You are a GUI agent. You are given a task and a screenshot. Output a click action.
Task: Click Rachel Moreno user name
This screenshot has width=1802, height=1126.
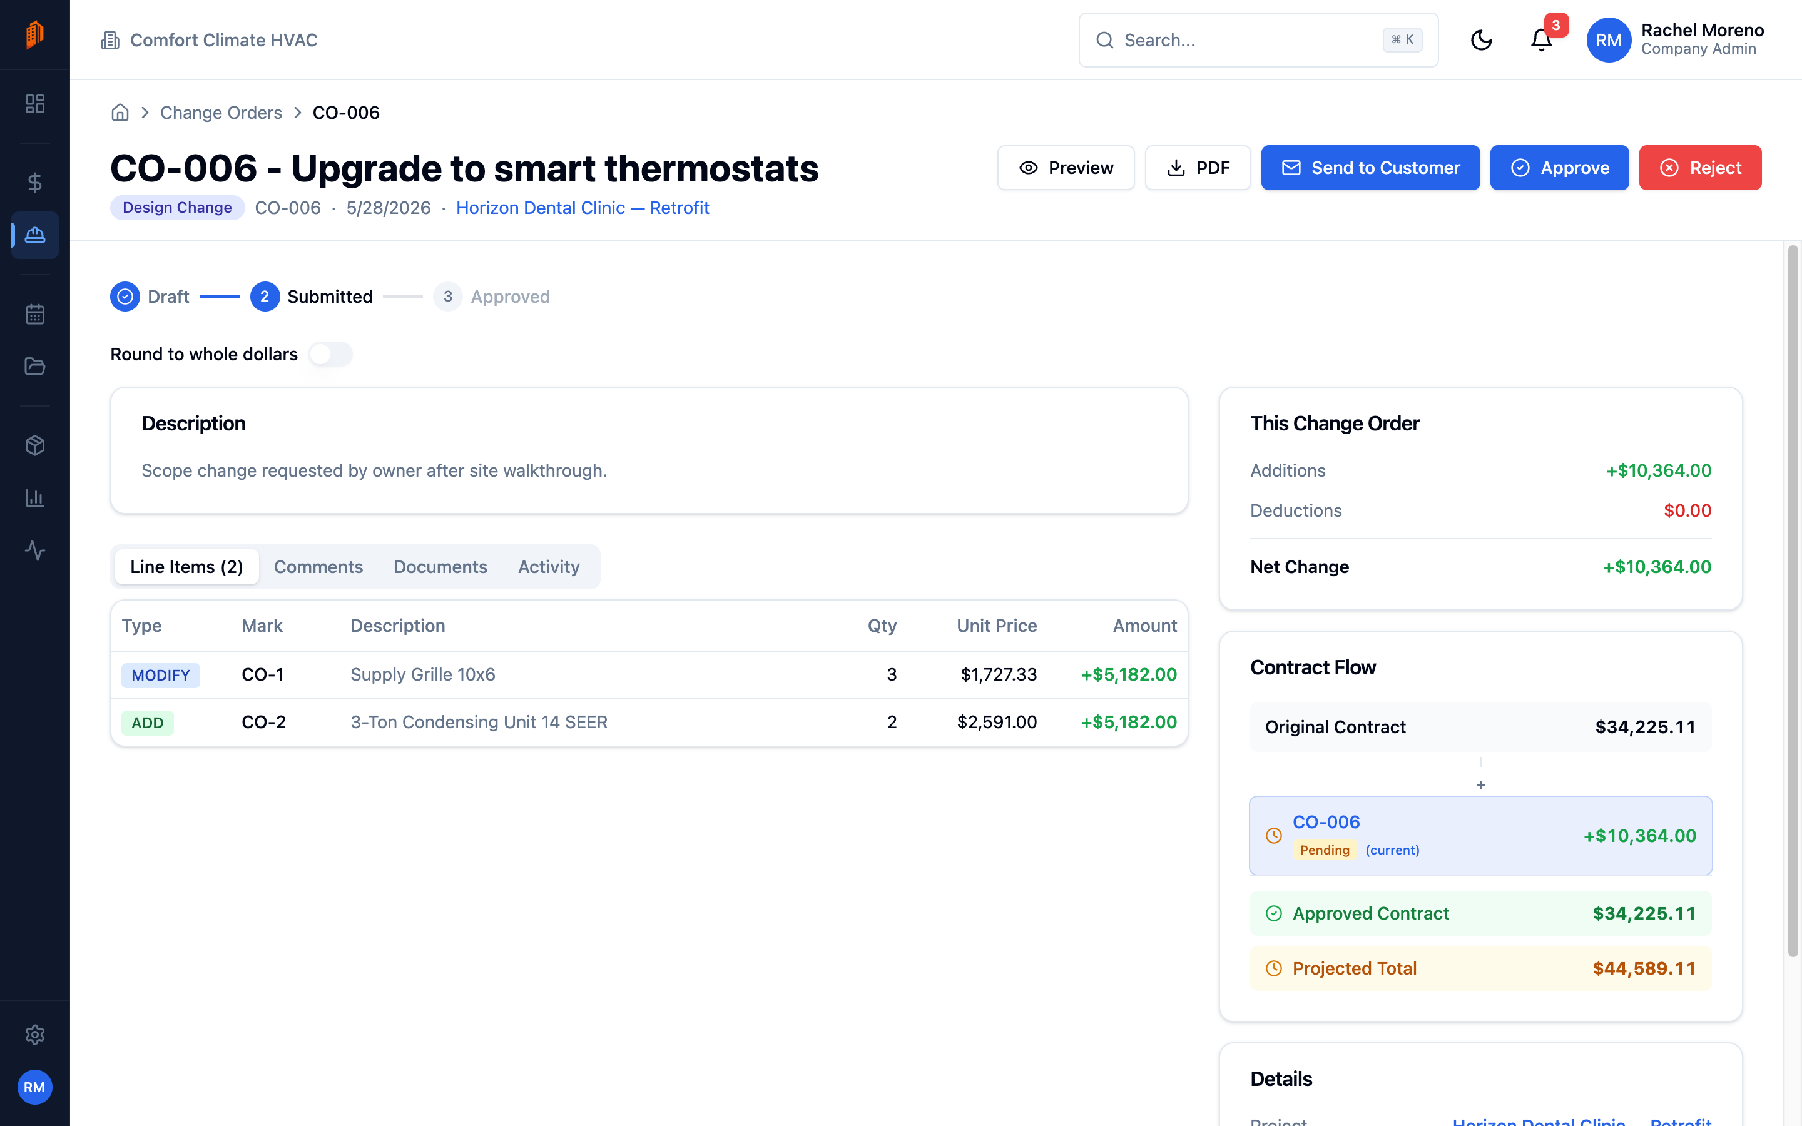coord(1703,31)
